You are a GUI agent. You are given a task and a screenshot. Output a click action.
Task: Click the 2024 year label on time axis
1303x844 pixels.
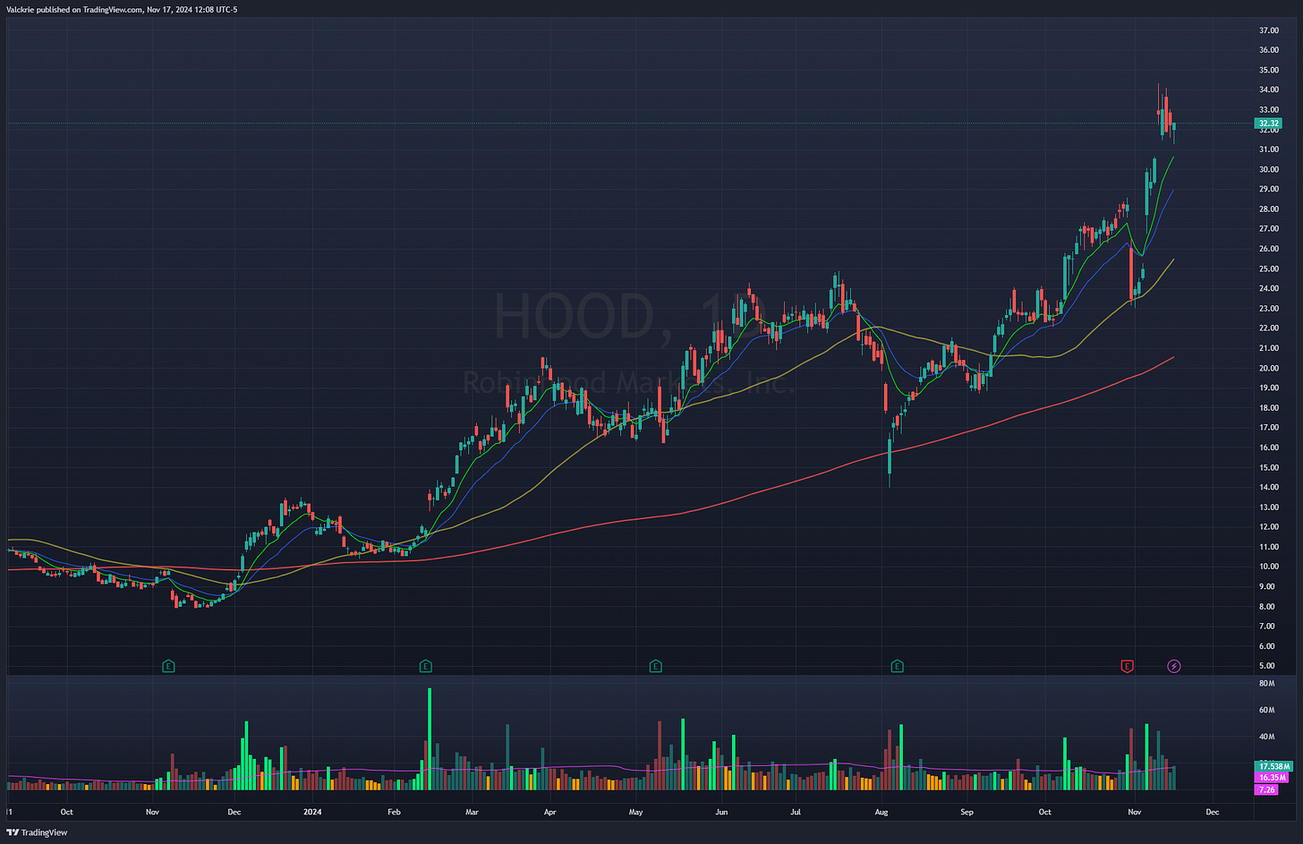click(312, 812)
